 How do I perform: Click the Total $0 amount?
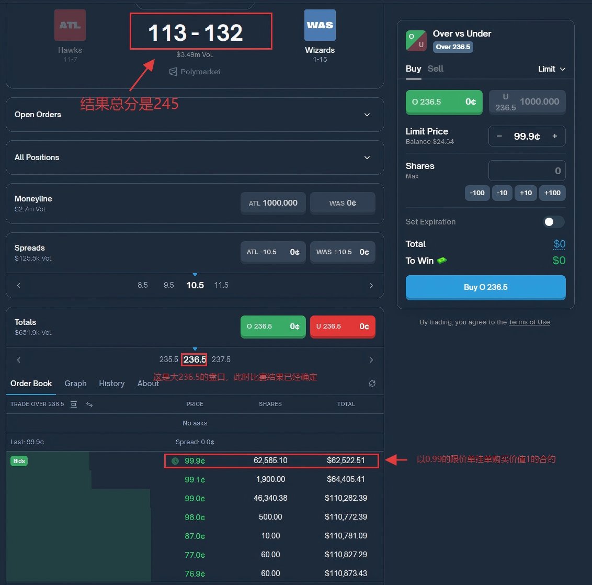(559, 244)
